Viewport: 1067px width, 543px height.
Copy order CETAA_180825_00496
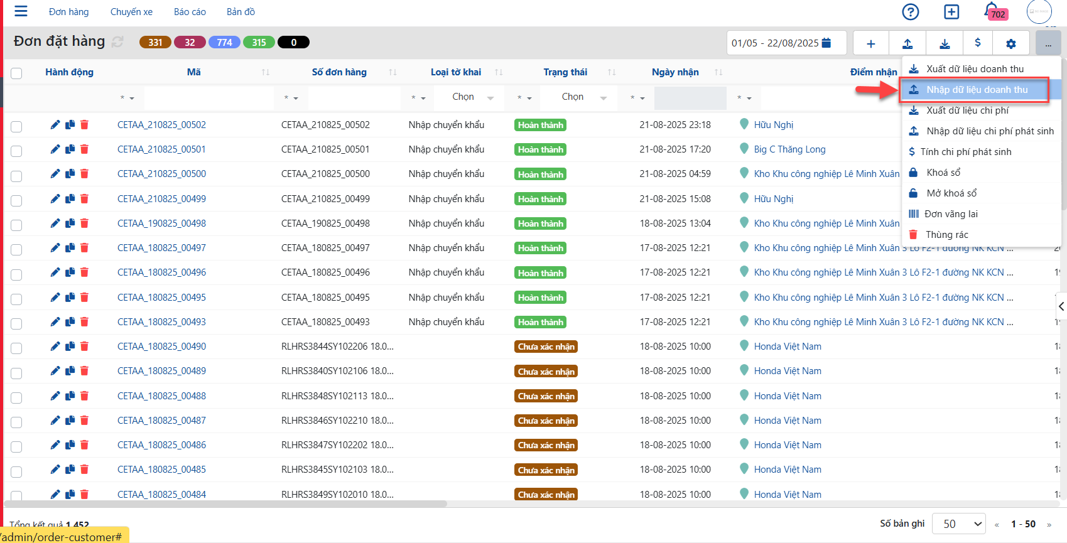tap(70, 272)
